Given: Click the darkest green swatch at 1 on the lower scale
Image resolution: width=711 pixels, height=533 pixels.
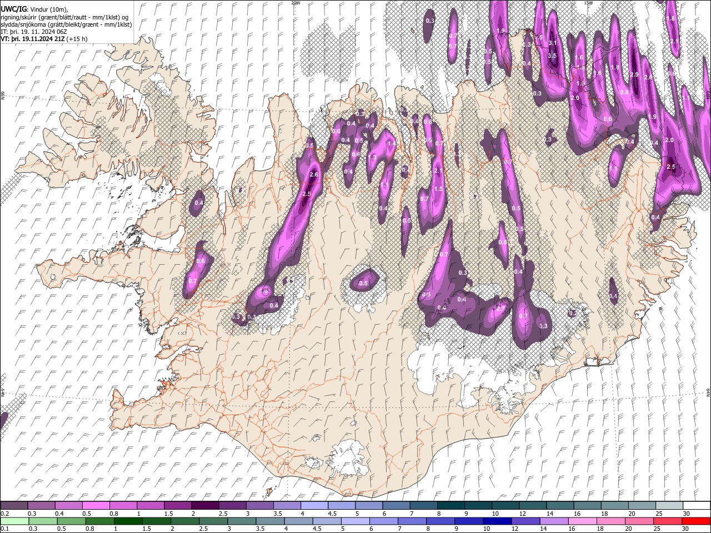Looking at the screenshot, I should (x=128, y=521).
